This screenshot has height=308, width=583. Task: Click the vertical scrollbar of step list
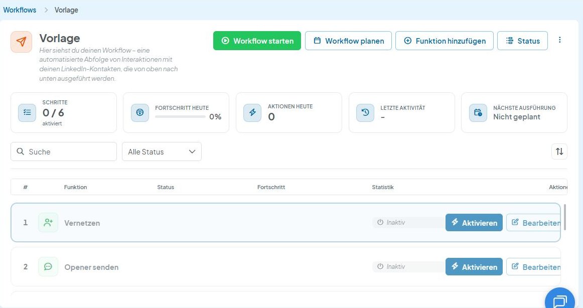tap(565, 217)
